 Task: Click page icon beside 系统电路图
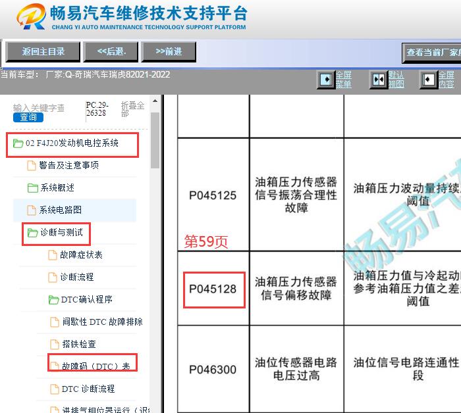32,210
